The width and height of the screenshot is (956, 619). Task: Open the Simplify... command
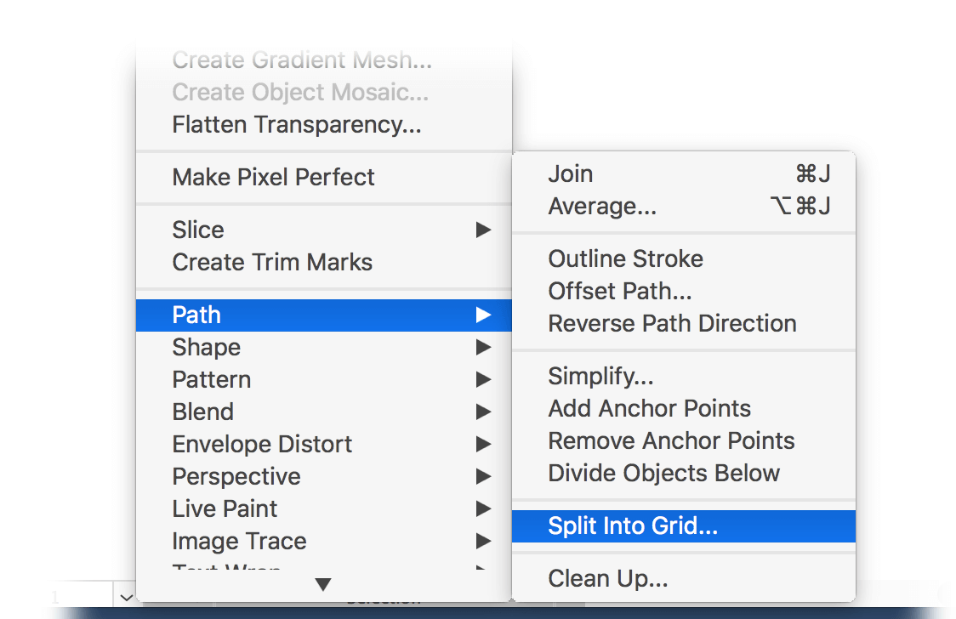[684, 376]
